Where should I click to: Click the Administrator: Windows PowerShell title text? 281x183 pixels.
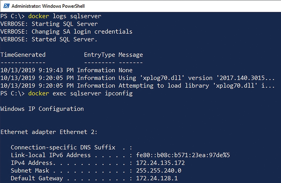pos(48,6)
